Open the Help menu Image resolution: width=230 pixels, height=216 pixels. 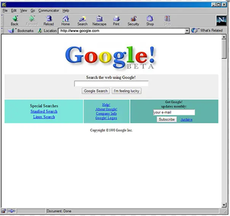coord(66,10)
